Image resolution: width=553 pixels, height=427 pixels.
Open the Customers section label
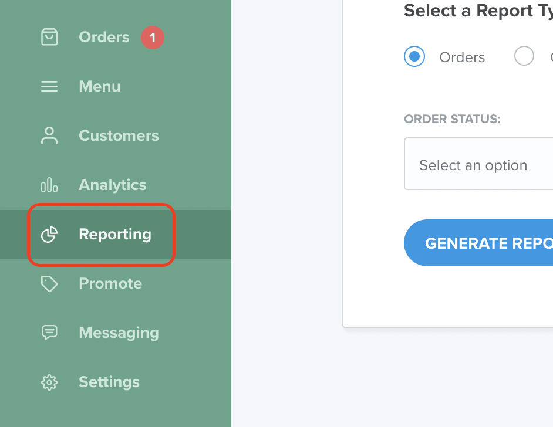[x=119, y=135]
